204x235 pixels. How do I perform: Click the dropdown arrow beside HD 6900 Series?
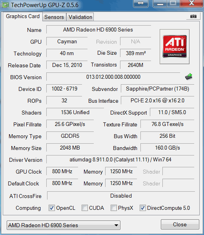click(x=116, y=225)
